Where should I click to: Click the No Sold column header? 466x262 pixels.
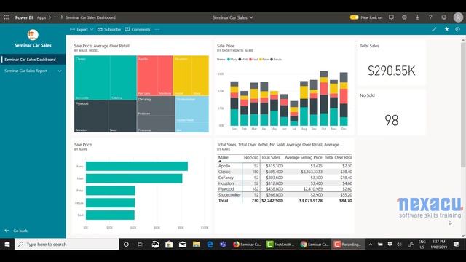coord(251,157)
